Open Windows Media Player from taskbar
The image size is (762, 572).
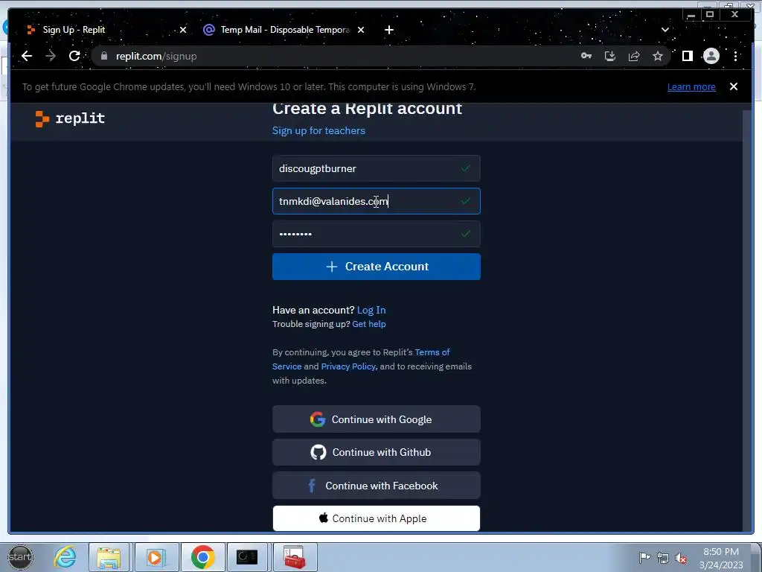(x=156, y=557)
